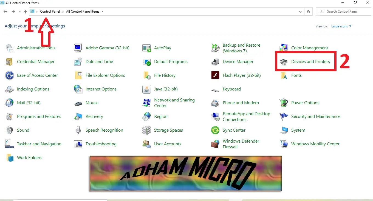
Task: Open the Speech Recognition microphone icon
Action: tap(78, 130)
